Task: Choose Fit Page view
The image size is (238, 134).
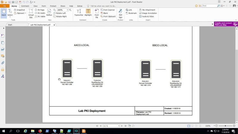Action: 40,10
